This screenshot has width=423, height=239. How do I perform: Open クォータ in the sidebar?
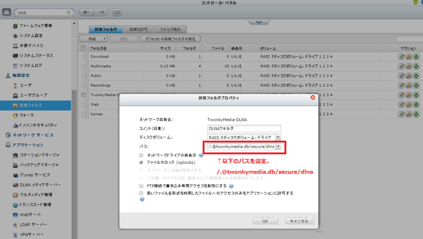point(23,115)
